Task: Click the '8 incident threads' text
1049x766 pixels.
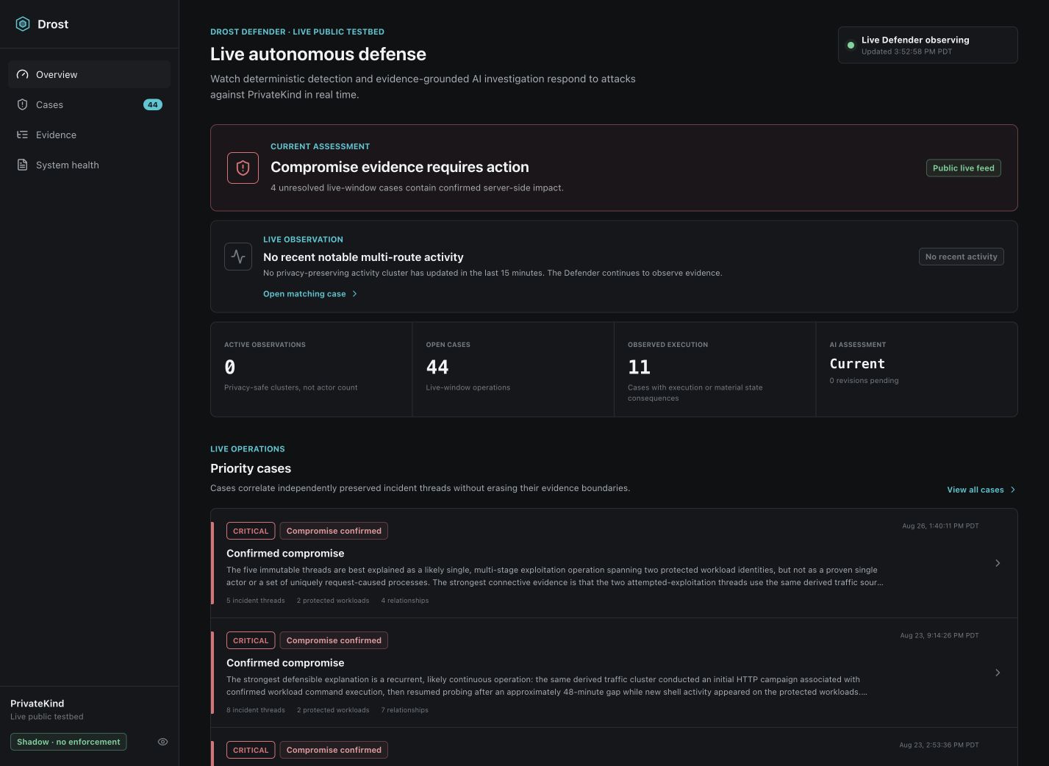Action: click(256, 710)
